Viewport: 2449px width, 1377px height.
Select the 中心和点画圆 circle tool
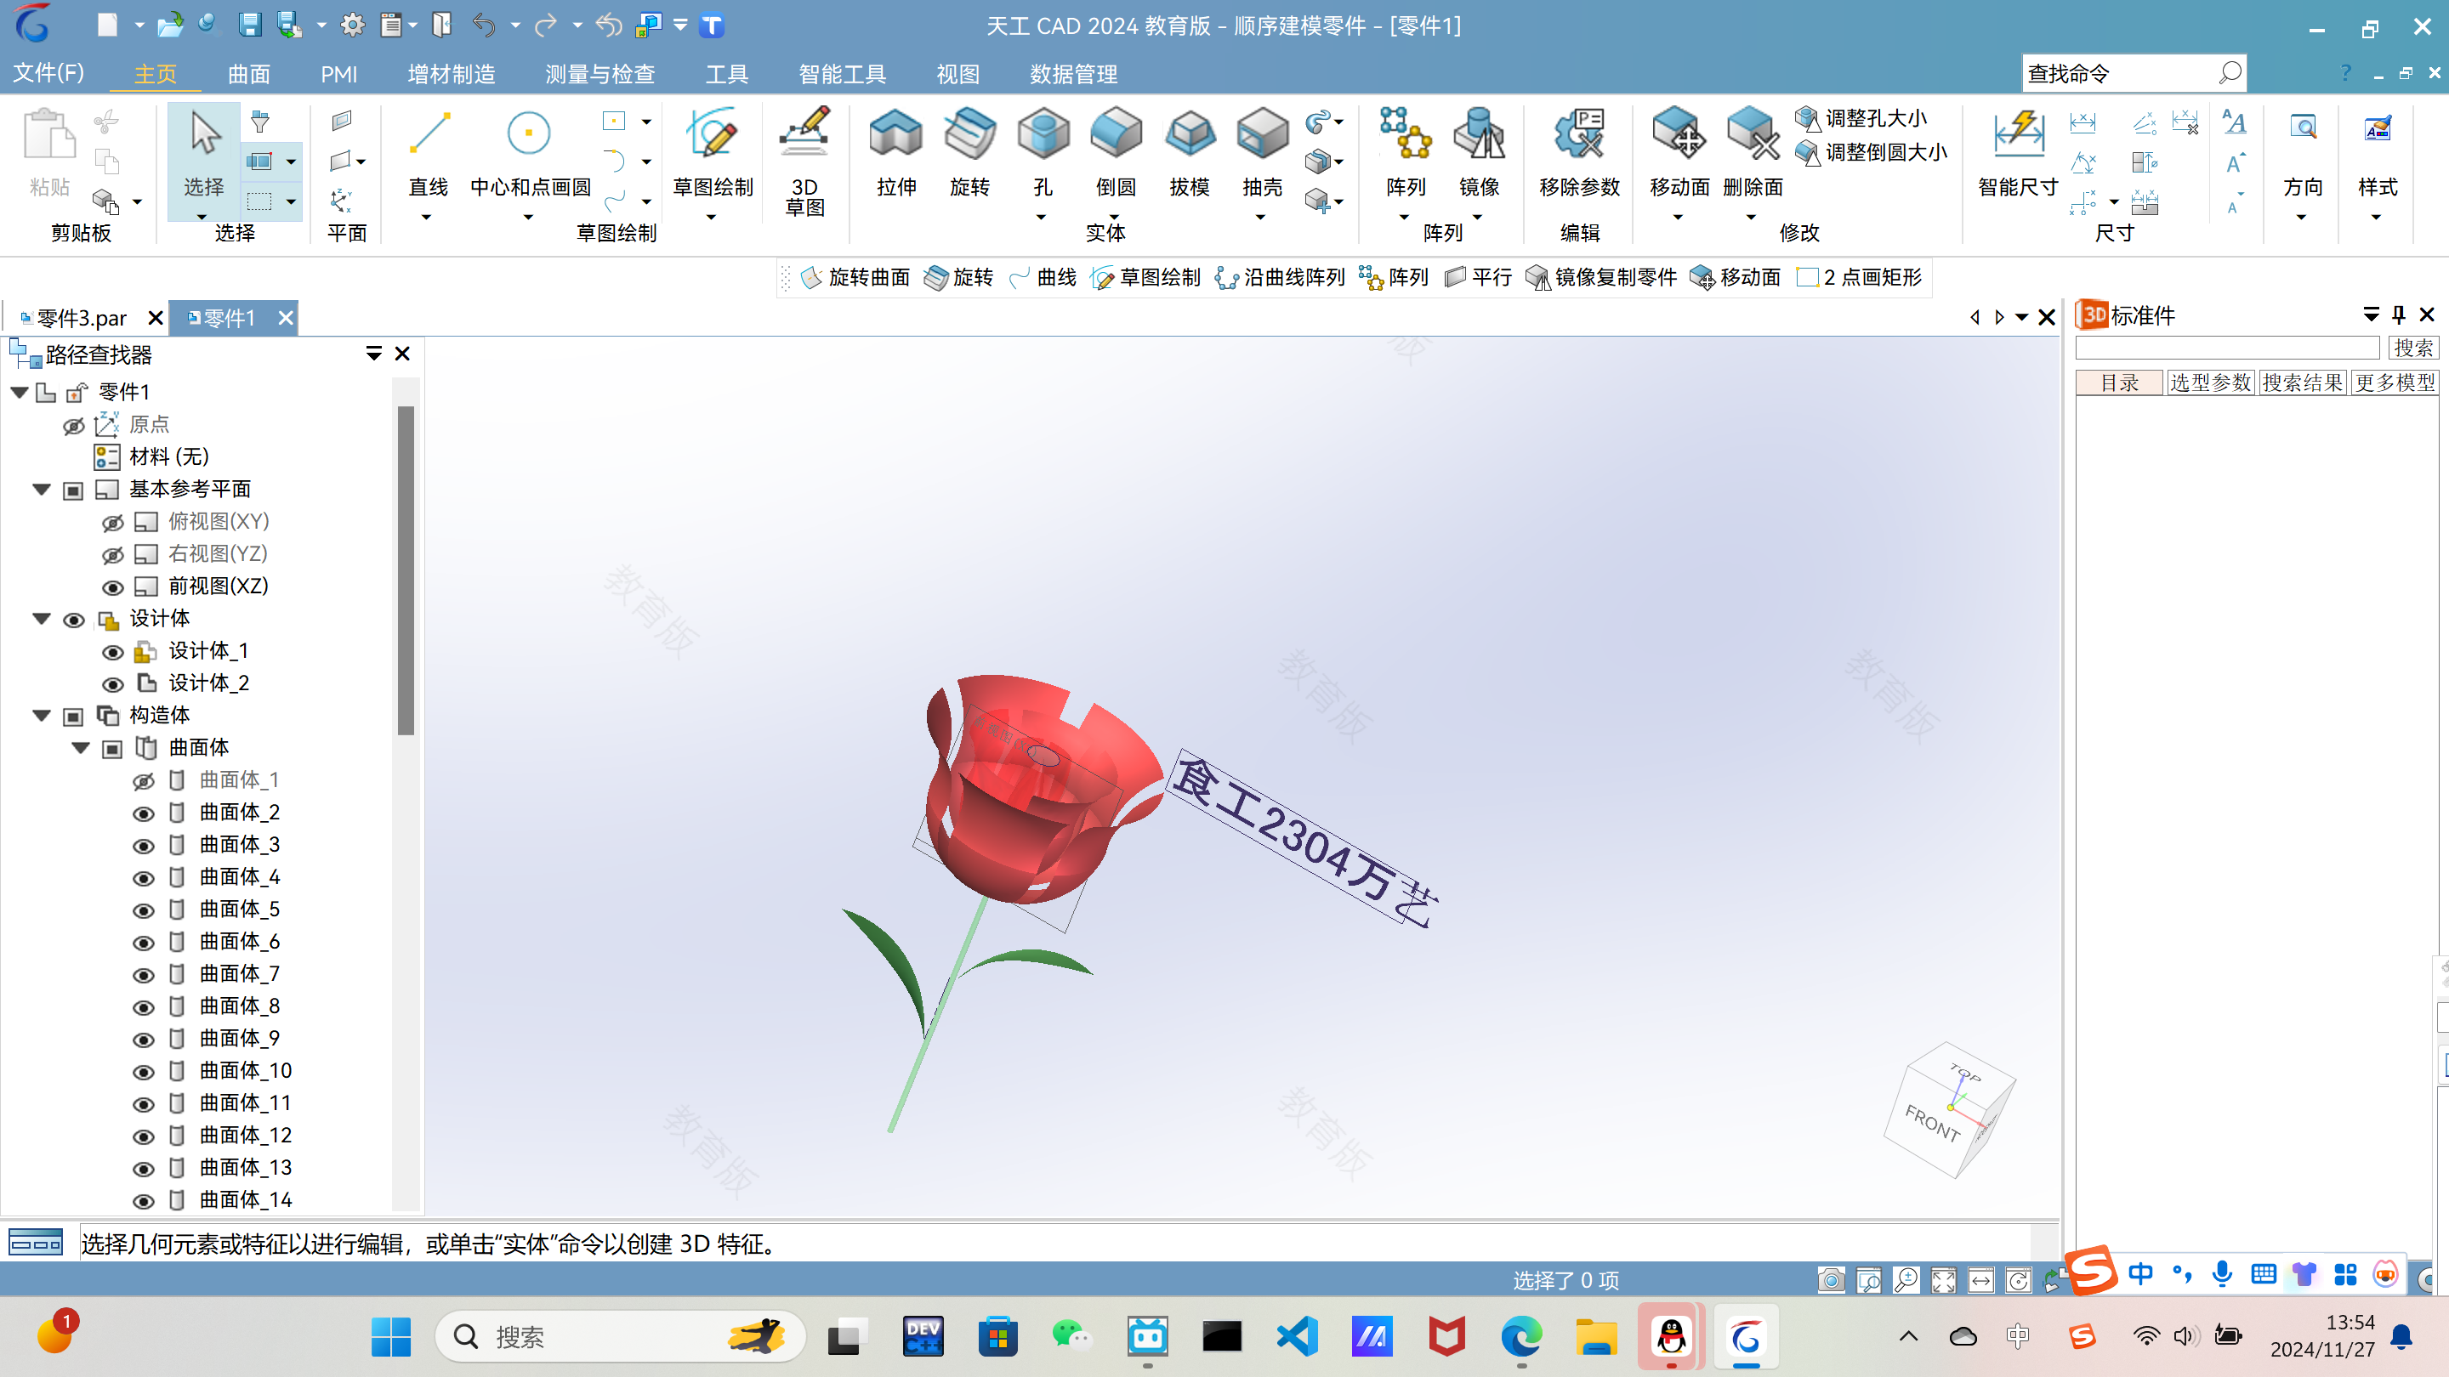click(531, 152)
